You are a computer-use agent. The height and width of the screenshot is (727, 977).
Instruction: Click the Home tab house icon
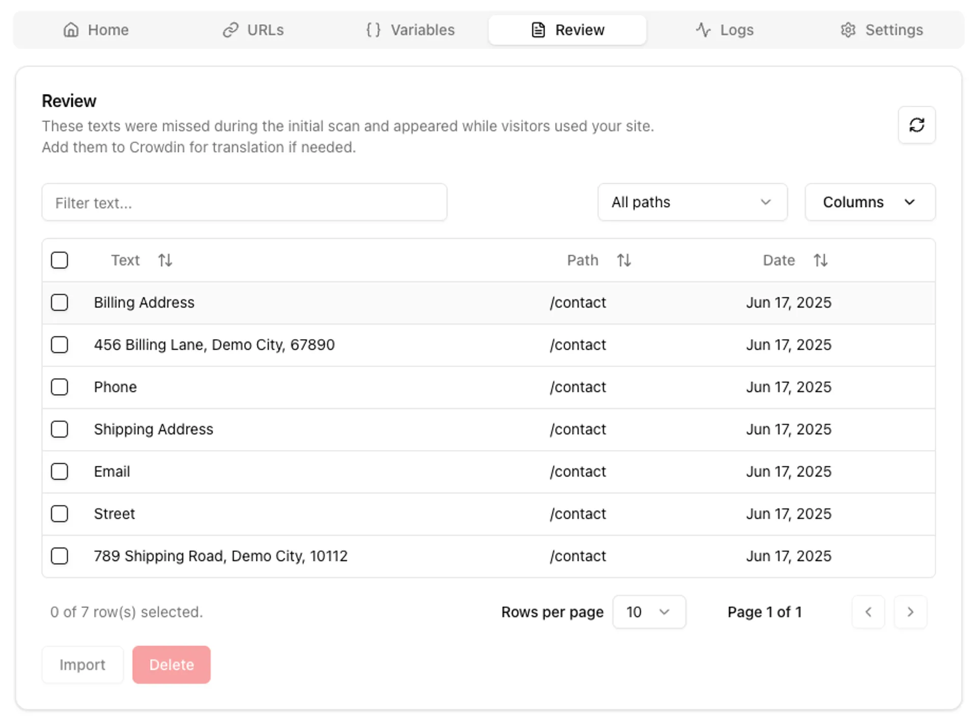71,30
